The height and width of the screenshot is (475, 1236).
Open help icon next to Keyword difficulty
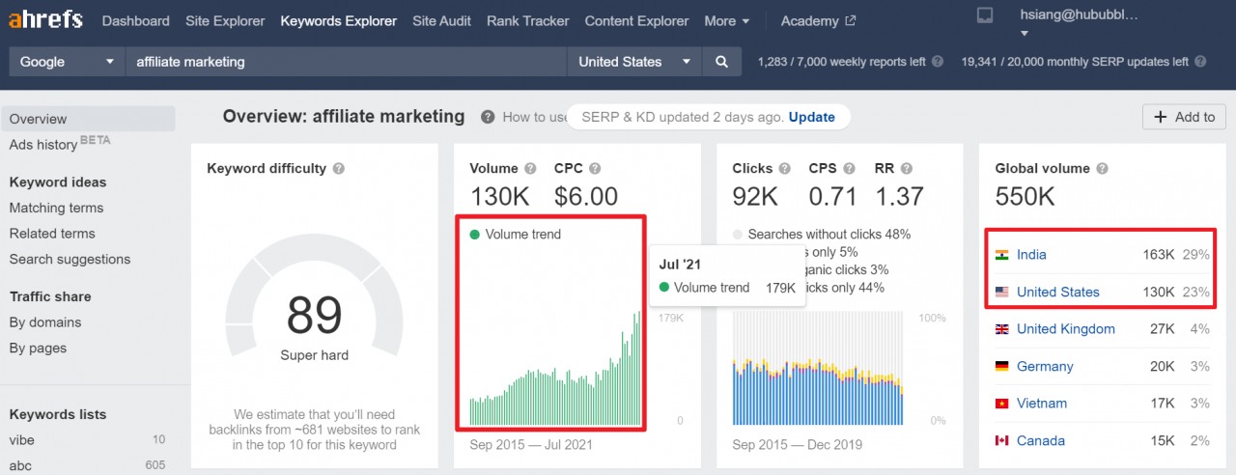pyautogui.click(x=339, y=168)
